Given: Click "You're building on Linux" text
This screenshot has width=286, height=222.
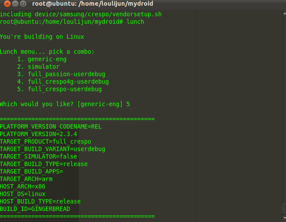Looking at the screenshot, I should 42,37.
